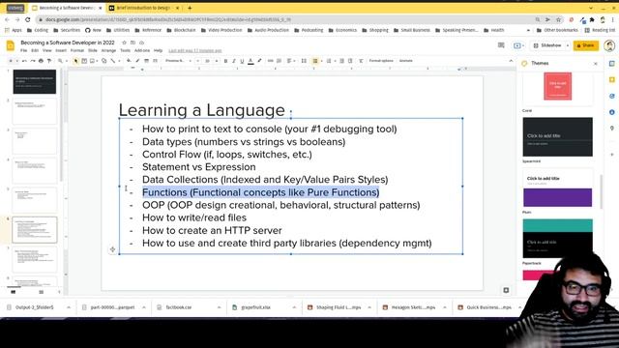Viewport: 619px width, 348px height.
Task: Click the print icon in toolbar
Action: 41,61
